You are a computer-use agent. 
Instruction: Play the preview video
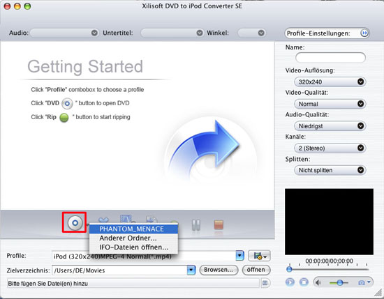click(290, 282)
